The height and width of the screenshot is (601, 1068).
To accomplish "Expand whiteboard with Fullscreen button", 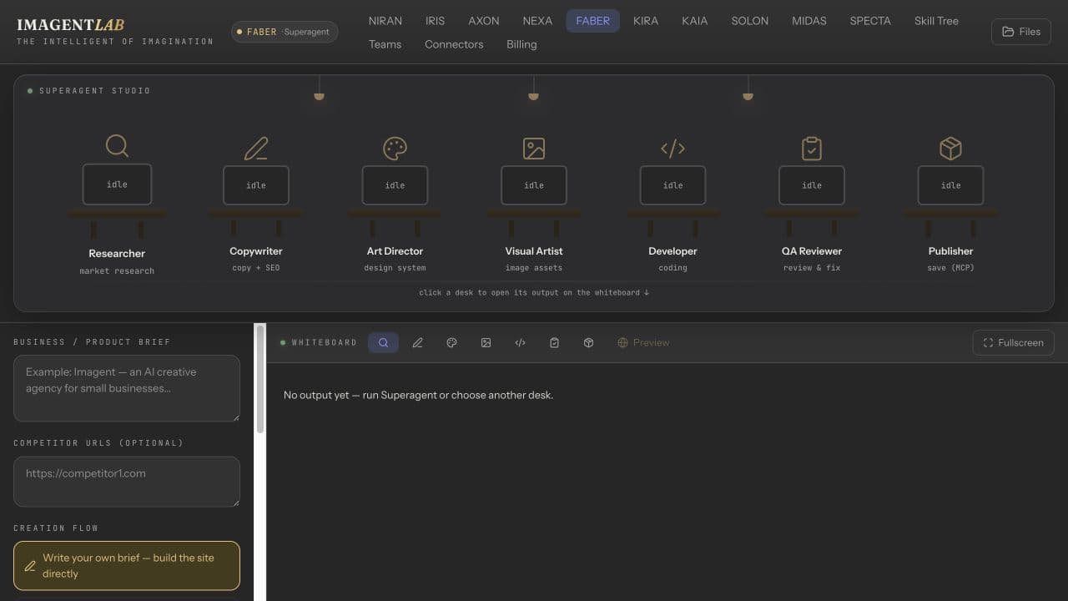I will 1013,342.
